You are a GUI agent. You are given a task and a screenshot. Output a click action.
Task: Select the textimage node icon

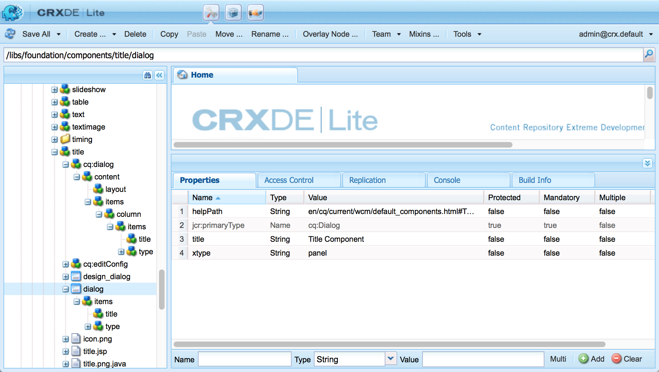(x=65, y=126)
